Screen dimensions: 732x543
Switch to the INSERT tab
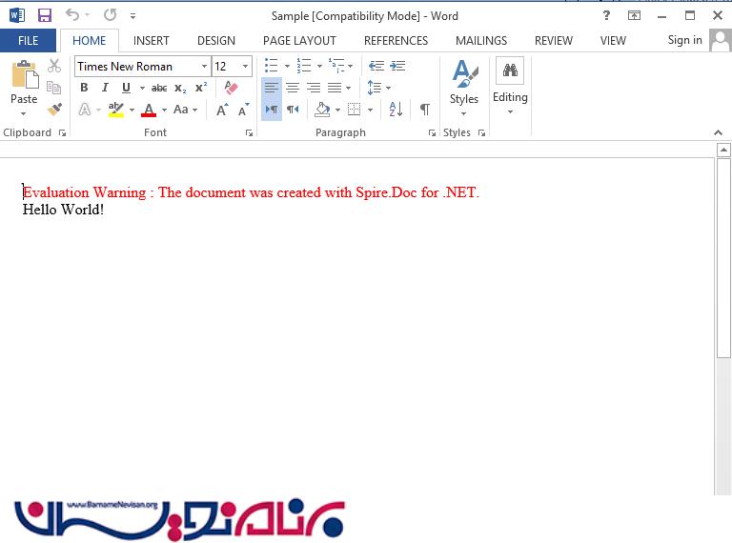152,41
